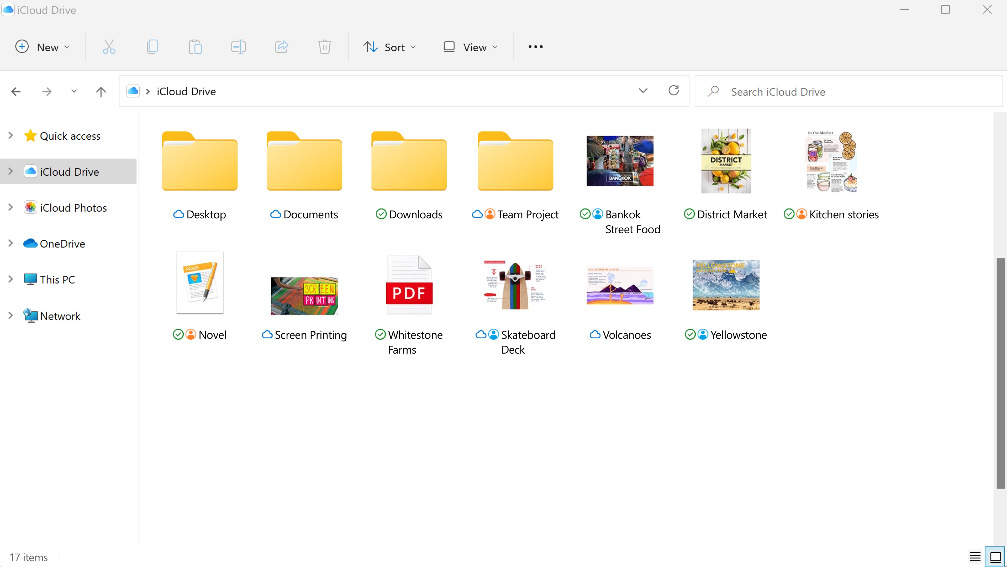
Task: Click the Paste icon
Action: point(196,46)
